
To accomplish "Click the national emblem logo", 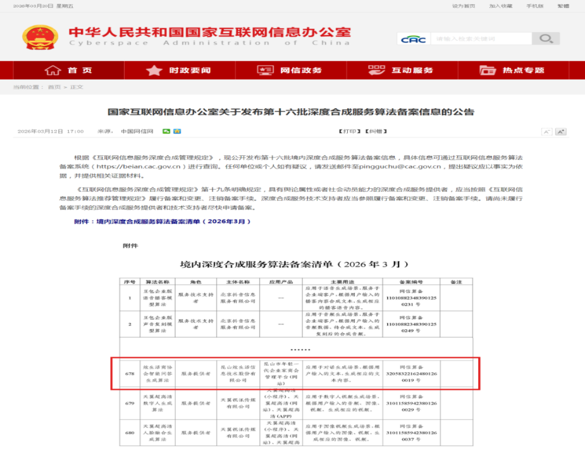I will pos(40,36).
